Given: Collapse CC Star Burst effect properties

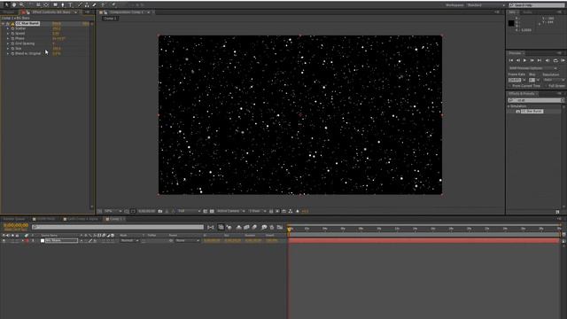Looking at the screenshot, I should click(4, 24).
